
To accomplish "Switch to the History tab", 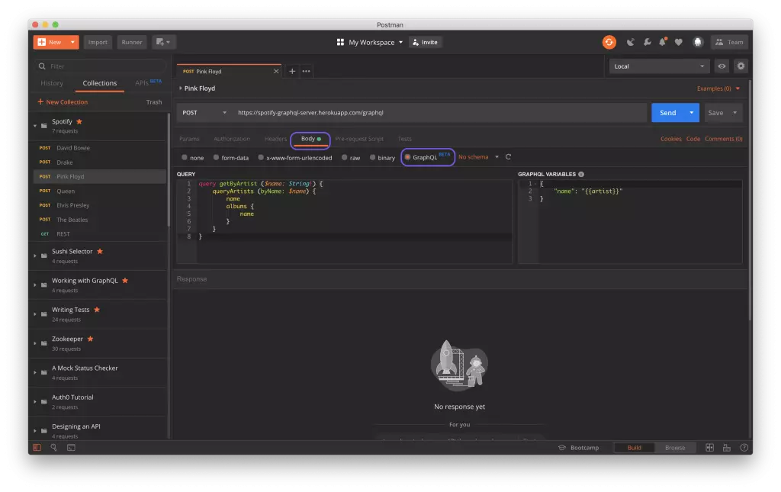I will pyautogui.click(x=52, y=83).
